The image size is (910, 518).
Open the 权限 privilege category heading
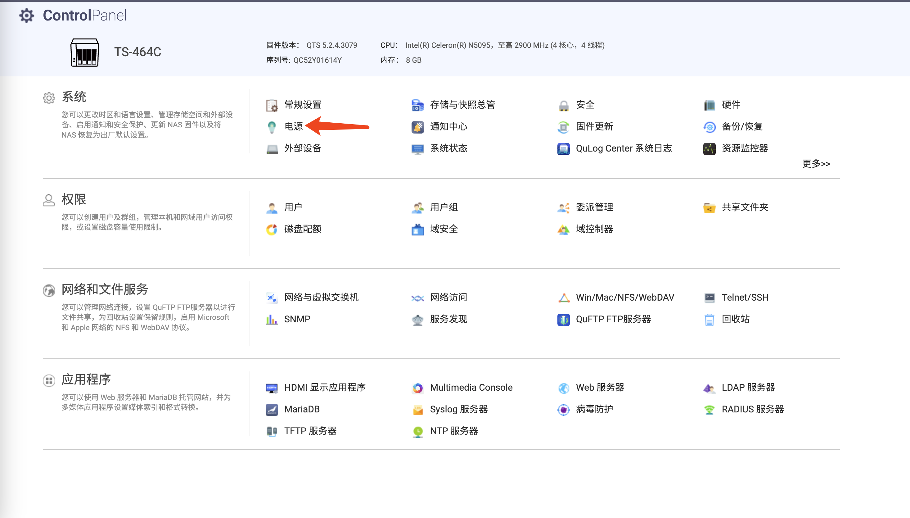[x=74, y=199]
